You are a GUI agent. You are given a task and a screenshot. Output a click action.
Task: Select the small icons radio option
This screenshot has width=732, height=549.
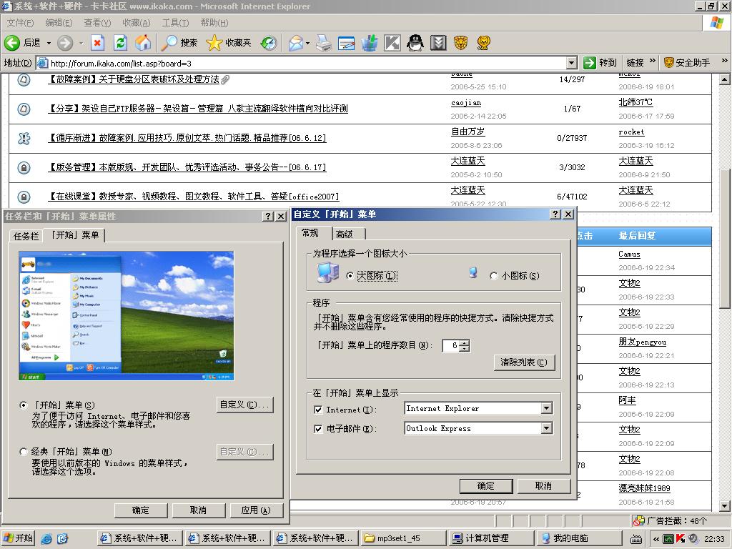coord(494,276)
